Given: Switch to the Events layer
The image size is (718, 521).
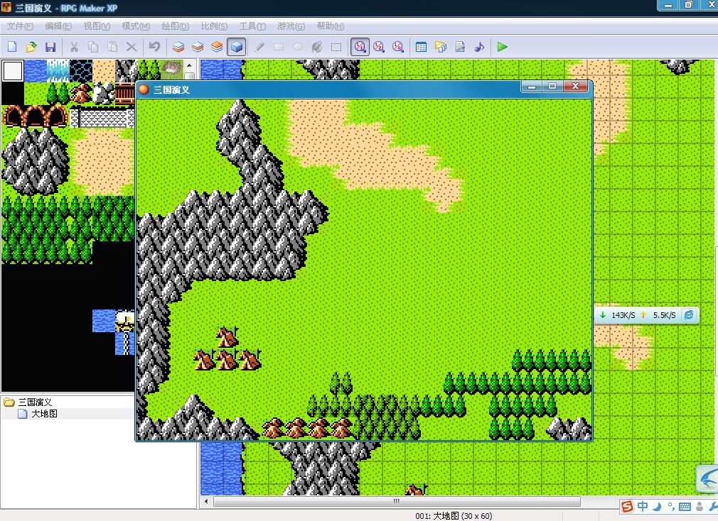Looking at the screenshot, I should coord(236,47).
